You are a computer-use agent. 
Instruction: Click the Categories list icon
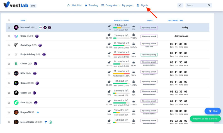coord(103,5)
